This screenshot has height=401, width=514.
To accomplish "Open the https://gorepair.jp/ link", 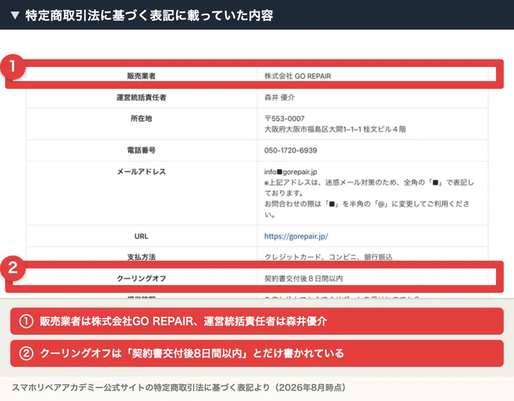I will [x=296, y=237].
